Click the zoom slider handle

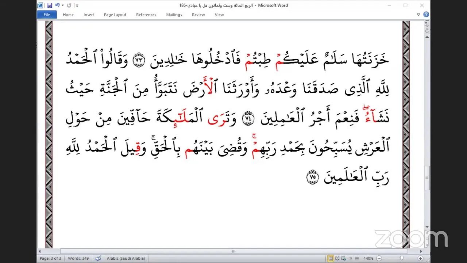pos(402,258)
